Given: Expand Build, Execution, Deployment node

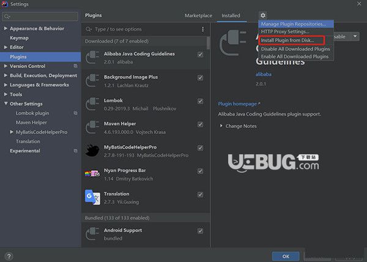Looking at the screenshot, I should click(6, 75).
